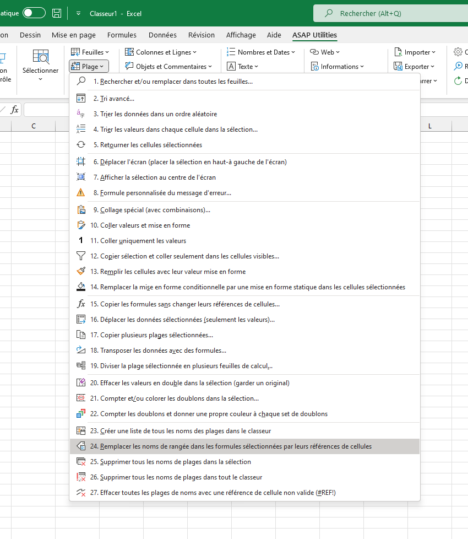Choose Déplacer les données sélectionnées entry
The height and width of the screenshot is (539, 468).
click(244, 319)
